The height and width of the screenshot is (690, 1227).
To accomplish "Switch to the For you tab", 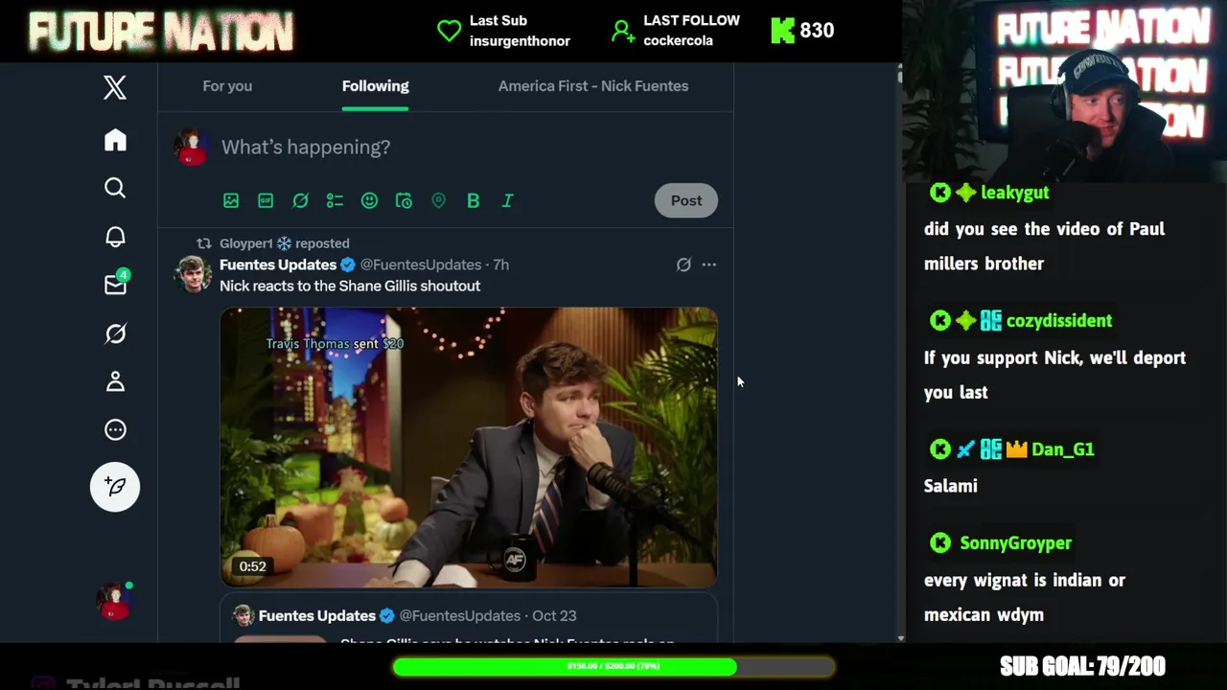I will point(227,86).
